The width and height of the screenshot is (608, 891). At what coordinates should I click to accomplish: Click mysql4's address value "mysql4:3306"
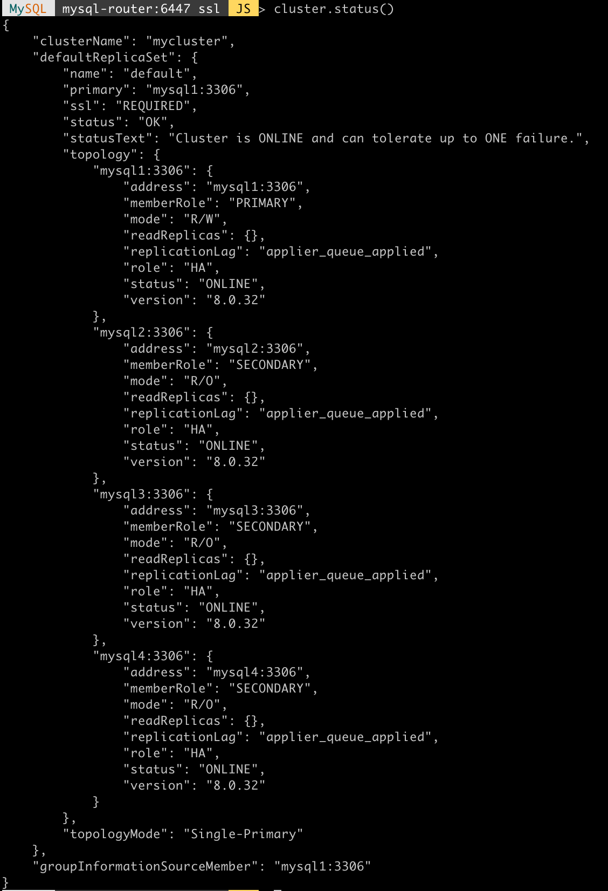(x=255, y=673)
